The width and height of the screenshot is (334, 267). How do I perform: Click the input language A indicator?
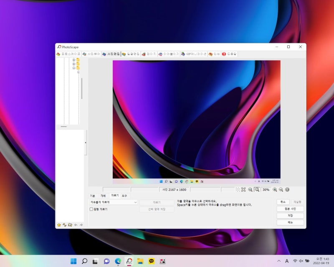coord(287,261)
